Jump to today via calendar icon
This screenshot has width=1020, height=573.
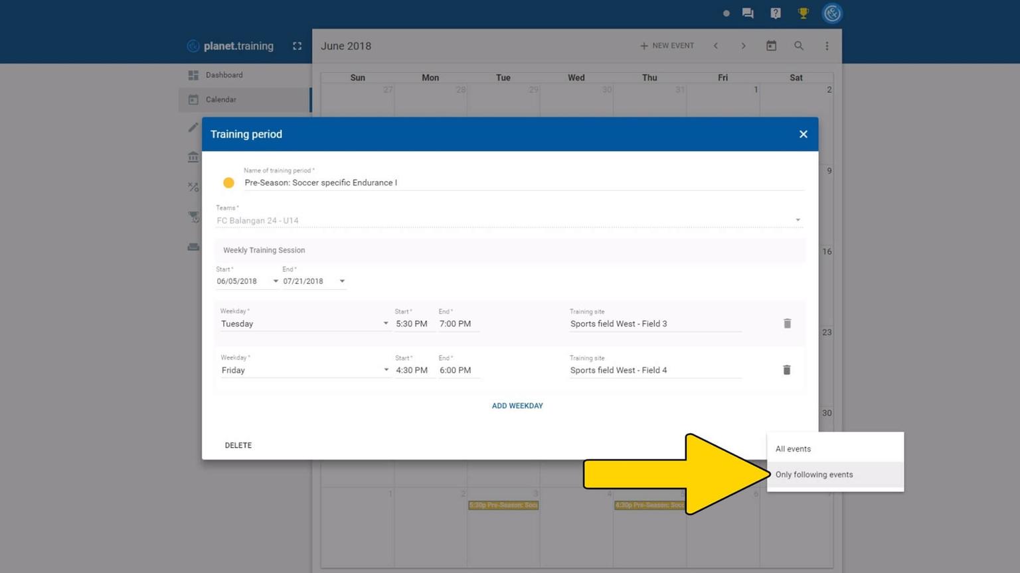pyautogui.click(x=771, y=46)
